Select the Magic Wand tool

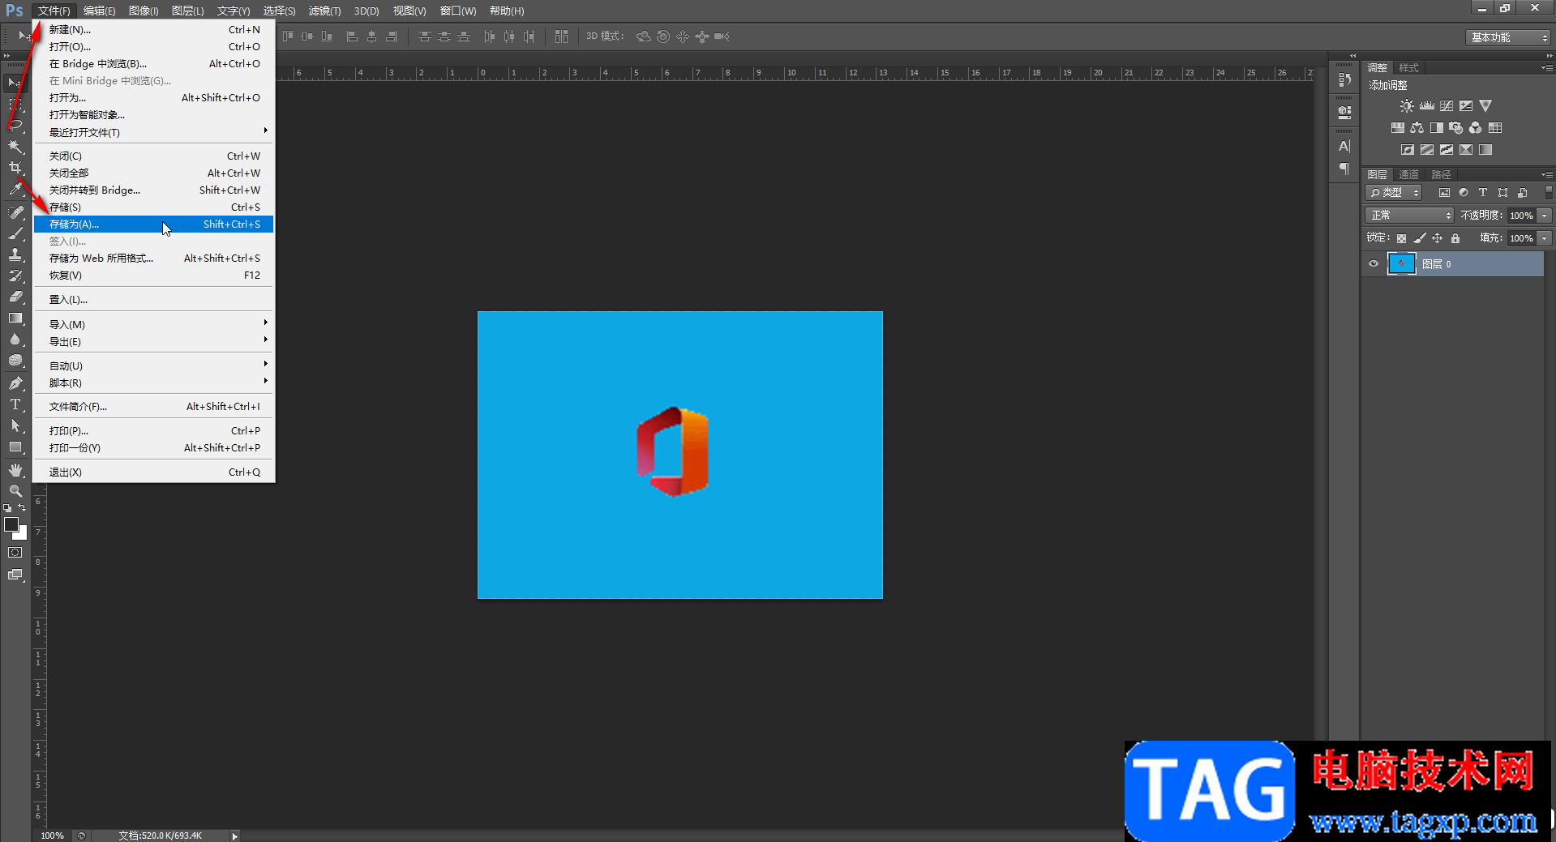tap(15, 147)
